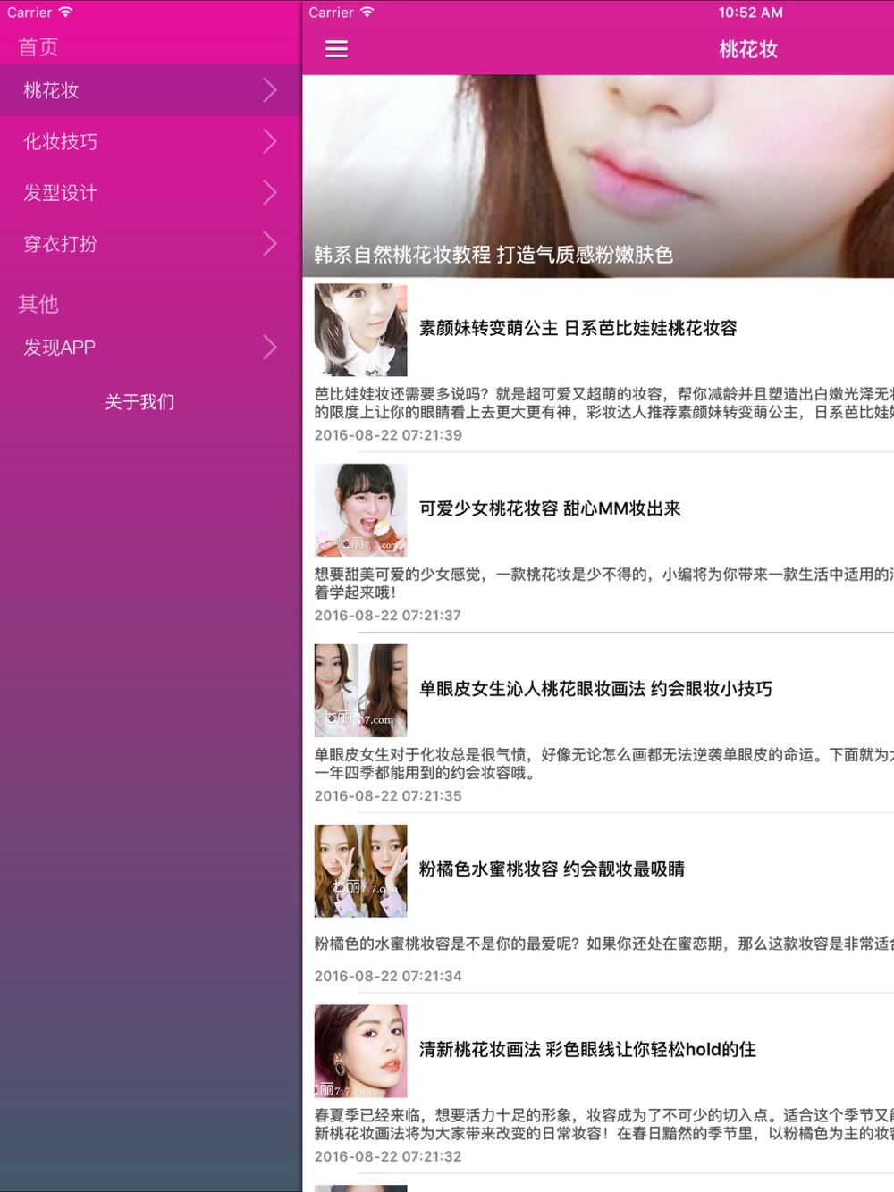Click the 首页 section header
This screenshot has width=894, height=1192.
pyautogui.click(x=38, y=46)
